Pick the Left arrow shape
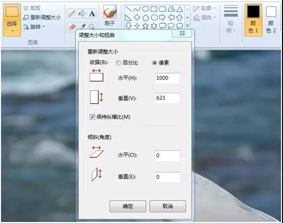 (x=171, y=18)
